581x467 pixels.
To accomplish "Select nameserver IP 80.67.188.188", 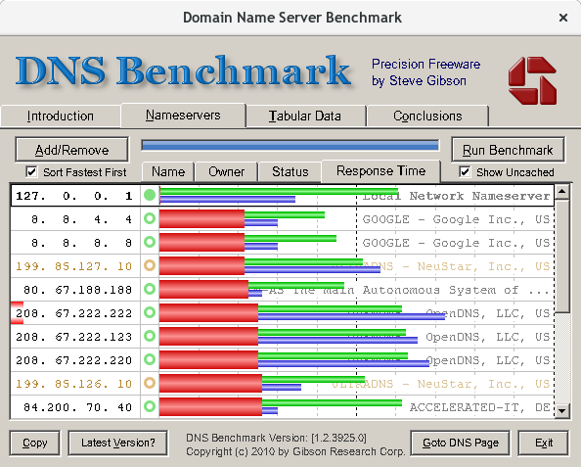I will 78,290.
